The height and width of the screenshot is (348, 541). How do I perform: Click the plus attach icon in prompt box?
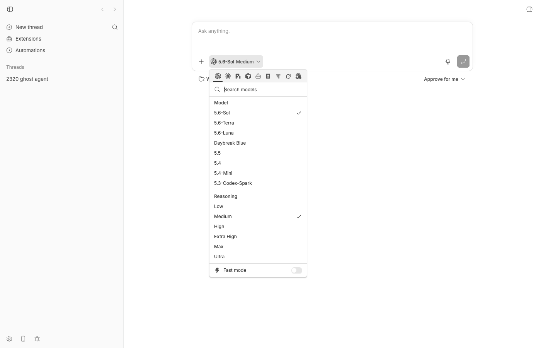pyautogui.click(x=201, y=61)
